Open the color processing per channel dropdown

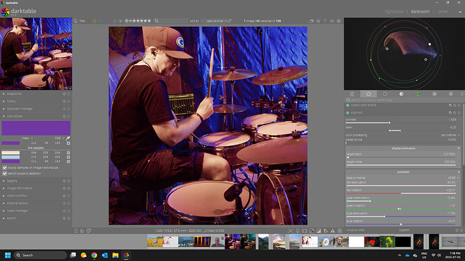[450, 135]
